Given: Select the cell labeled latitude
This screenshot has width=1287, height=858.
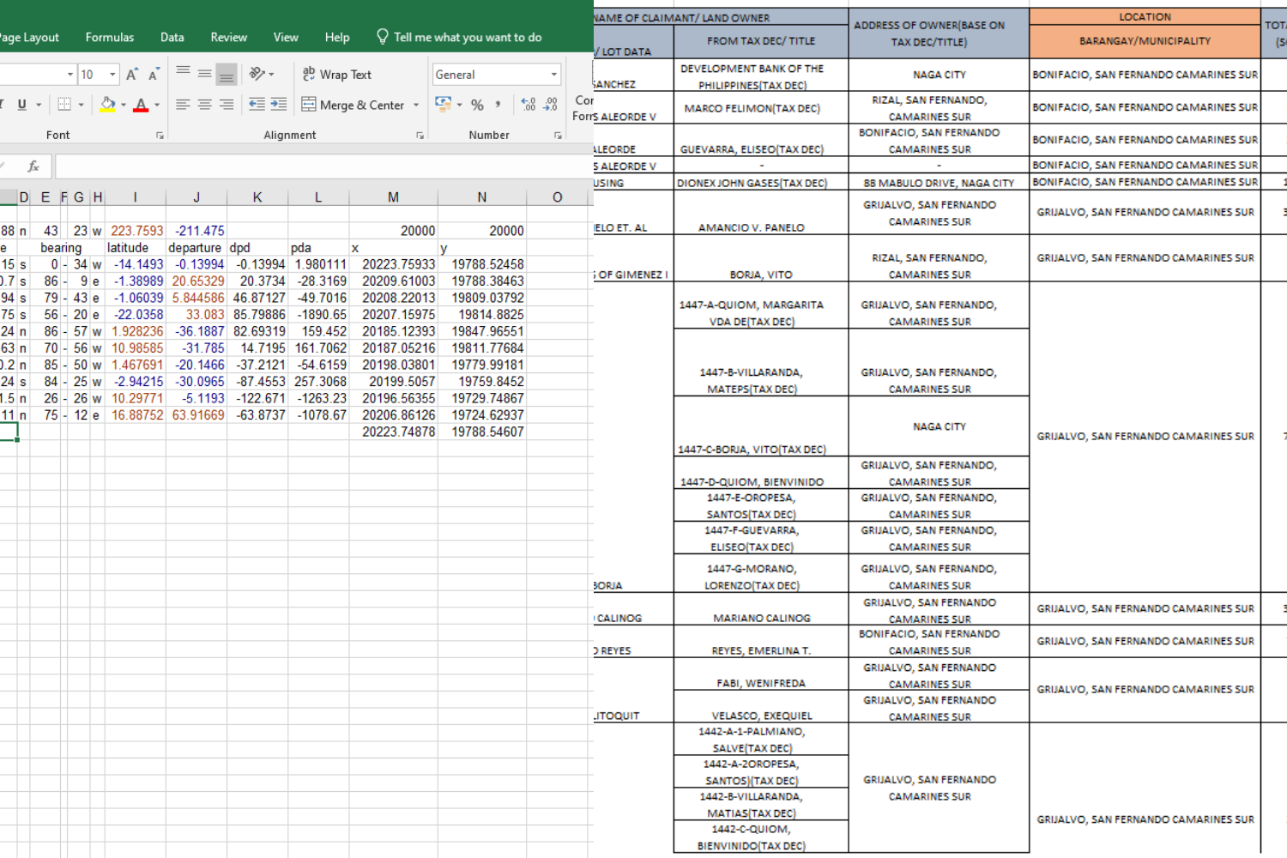Looking at the screenshot, I should pos(136,248).
